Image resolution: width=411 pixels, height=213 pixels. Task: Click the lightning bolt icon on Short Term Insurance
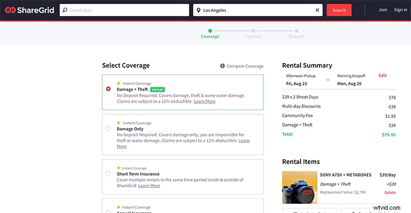(x=119, y=168)
